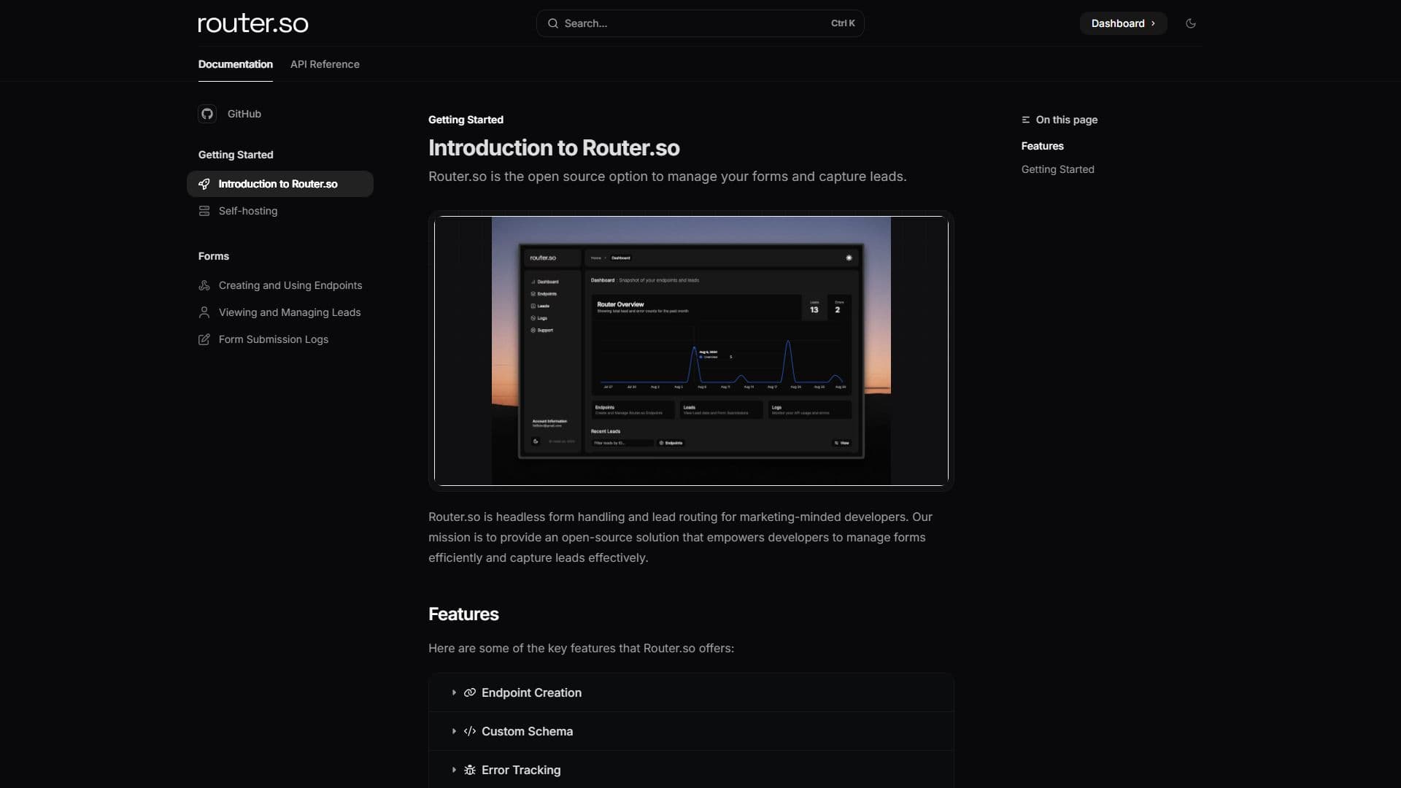Expand the Error Tracking accordion arrow

point(454,770)
